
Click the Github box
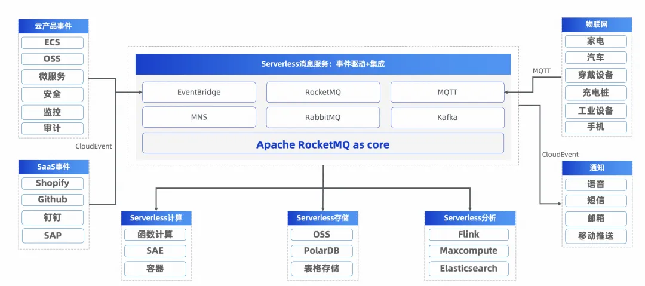52,199
